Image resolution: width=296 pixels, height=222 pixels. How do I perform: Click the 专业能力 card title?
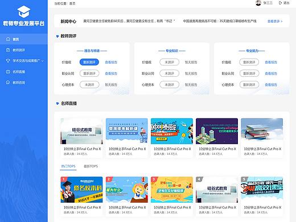point(252,51)
